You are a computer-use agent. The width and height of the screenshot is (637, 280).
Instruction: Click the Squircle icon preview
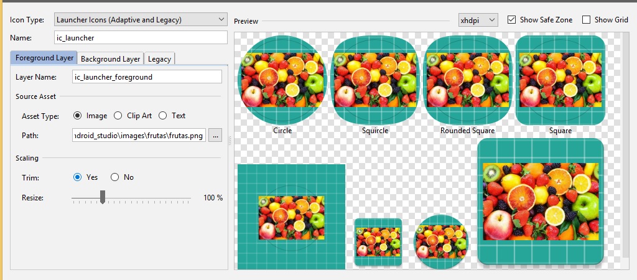click(375, 80)
